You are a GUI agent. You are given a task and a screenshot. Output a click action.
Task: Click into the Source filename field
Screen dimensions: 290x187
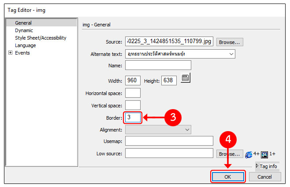coord(170,42)
